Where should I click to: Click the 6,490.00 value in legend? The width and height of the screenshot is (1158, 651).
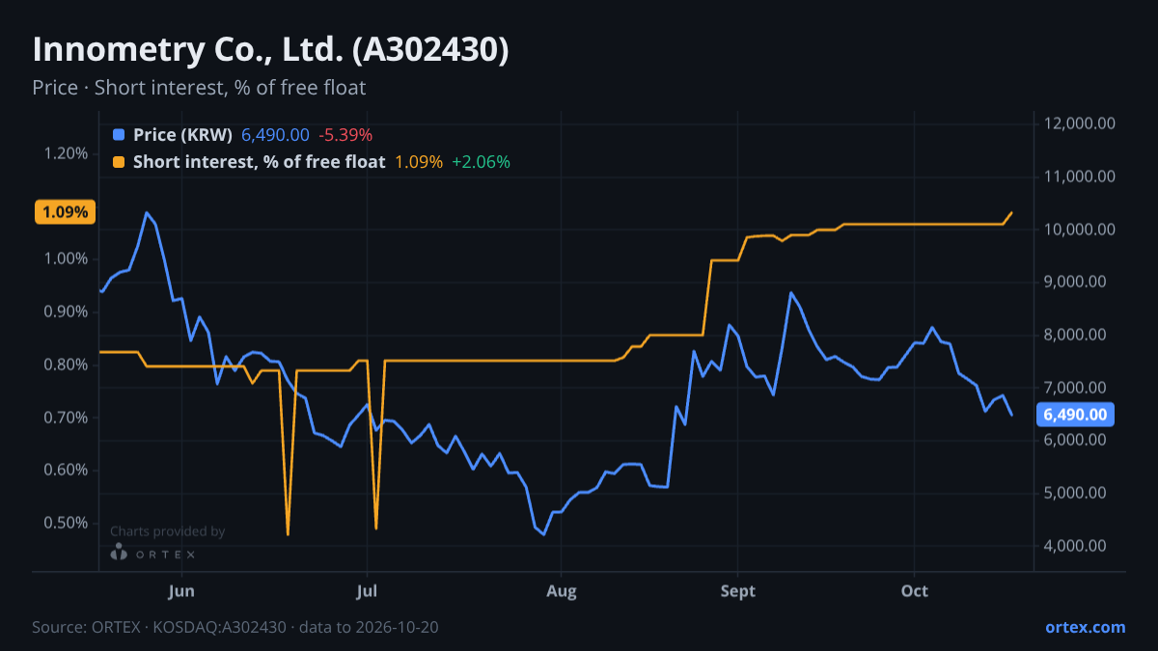click(x=275, y=135)
